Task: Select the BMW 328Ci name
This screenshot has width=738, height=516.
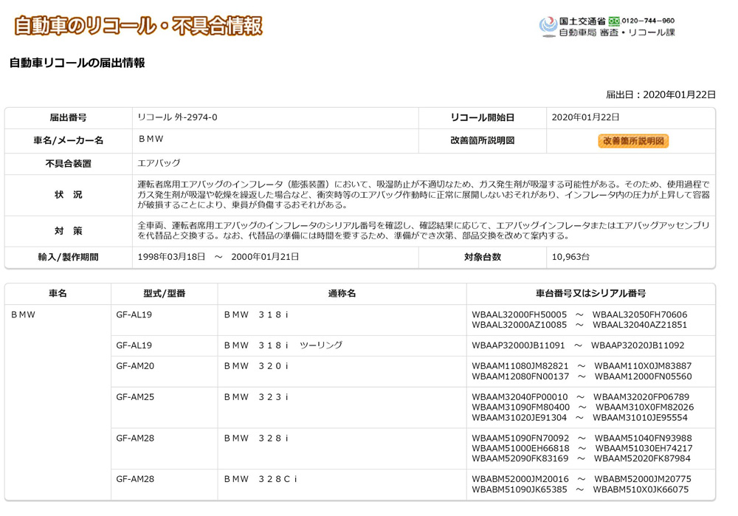Action: 261,479
